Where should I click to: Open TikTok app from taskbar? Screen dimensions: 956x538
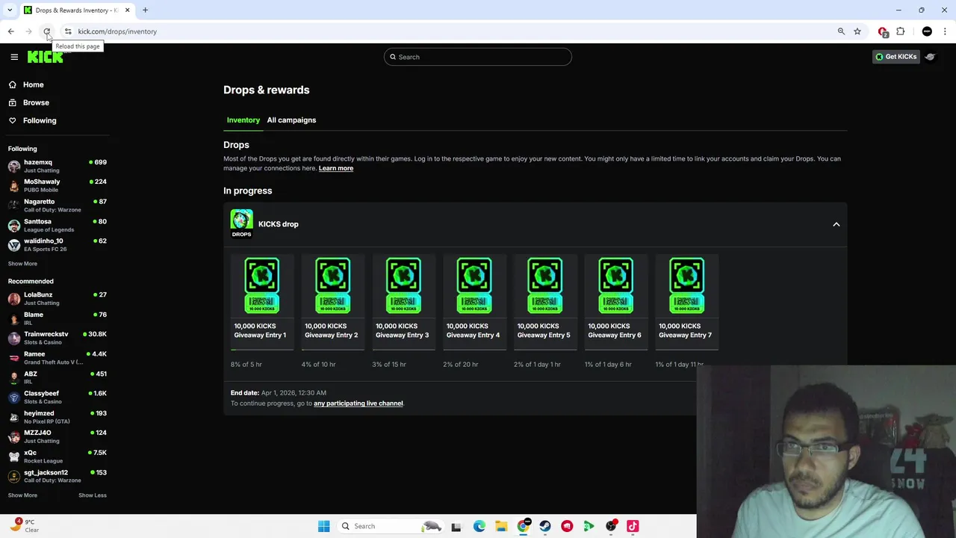(x=633, y=526)
